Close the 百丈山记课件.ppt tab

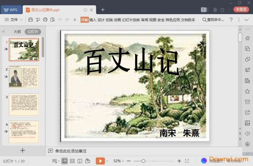91,10
